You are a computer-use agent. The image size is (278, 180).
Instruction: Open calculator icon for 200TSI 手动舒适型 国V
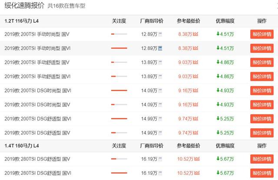tap(160, 62)
